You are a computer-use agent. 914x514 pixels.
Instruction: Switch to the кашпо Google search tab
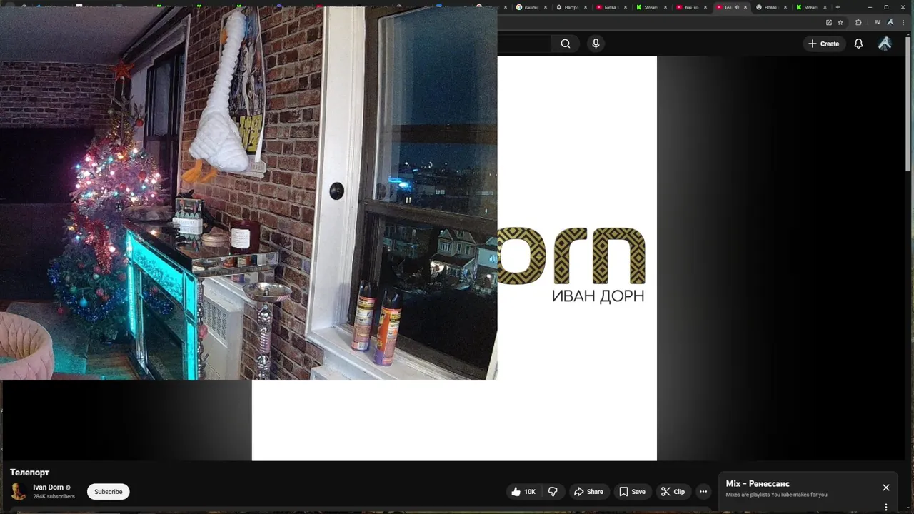pyautogui.click(x=531, y=7)
